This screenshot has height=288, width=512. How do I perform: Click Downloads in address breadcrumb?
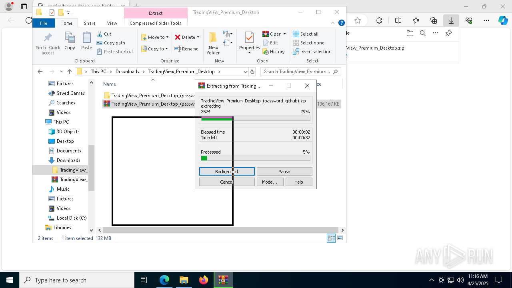pyautogui.click(x=127, y=72)
